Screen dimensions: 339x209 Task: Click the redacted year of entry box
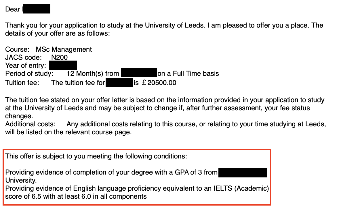click(63, 65)
